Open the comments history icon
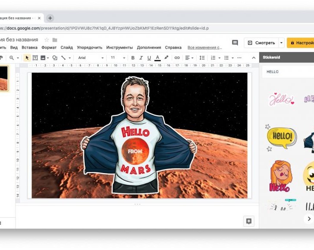The height and width of the screenshot is (250, 314). click(235, 43)
